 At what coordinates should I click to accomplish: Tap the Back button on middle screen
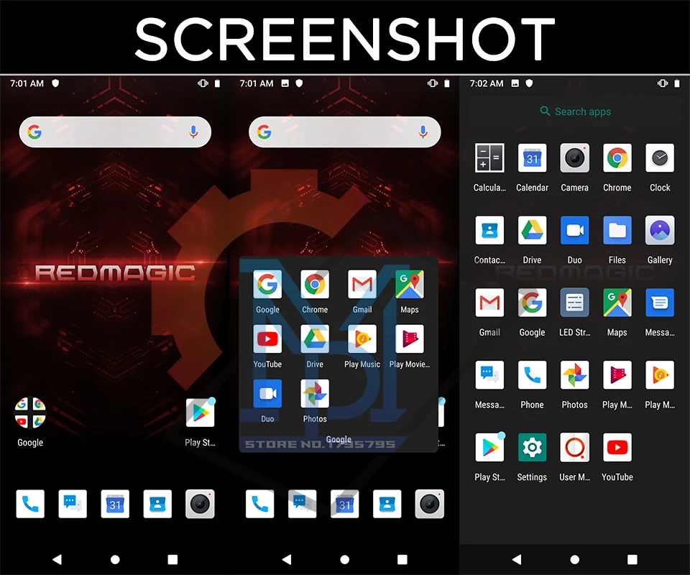tap(287, 560)
